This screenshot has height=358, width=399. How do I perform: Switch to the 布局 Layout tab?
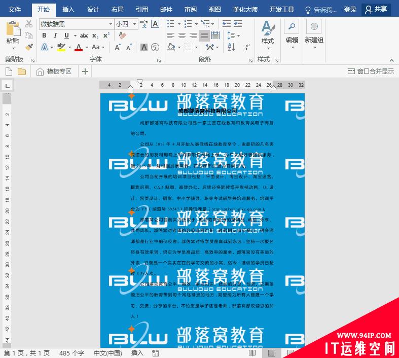(x=117, y=10)
